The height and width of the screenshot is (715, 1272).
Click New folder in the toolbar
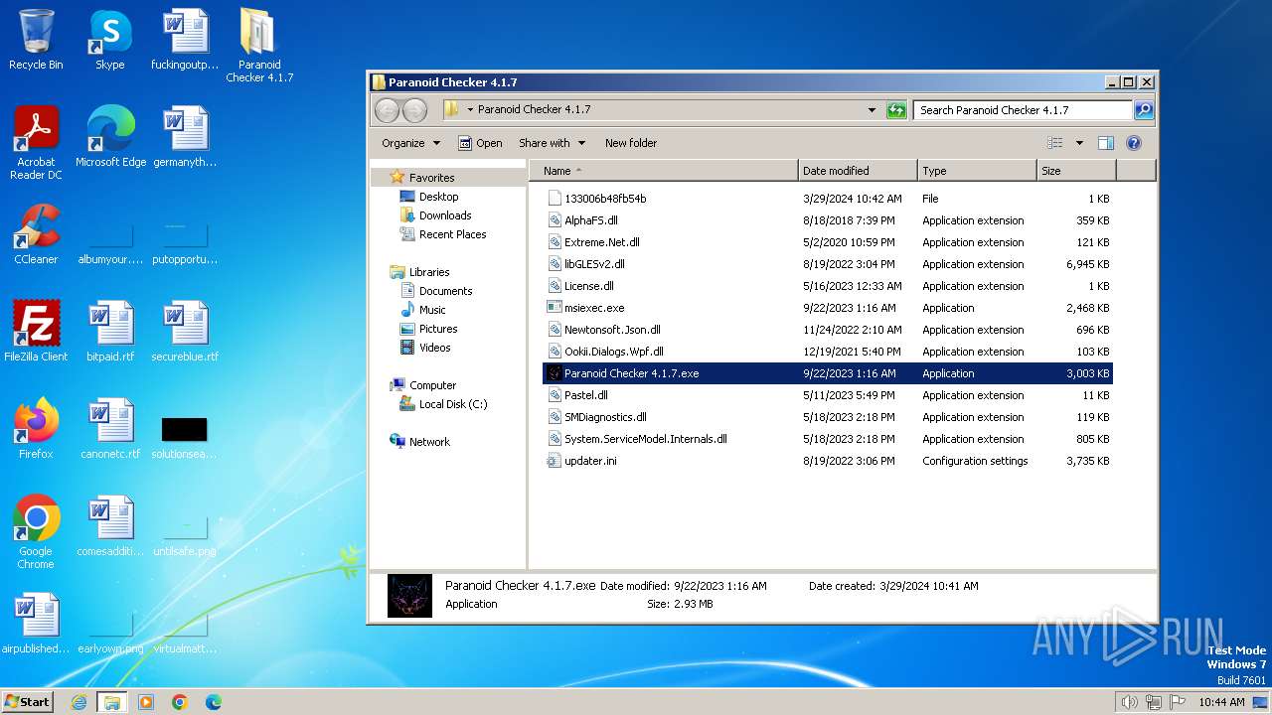(630, 143)
